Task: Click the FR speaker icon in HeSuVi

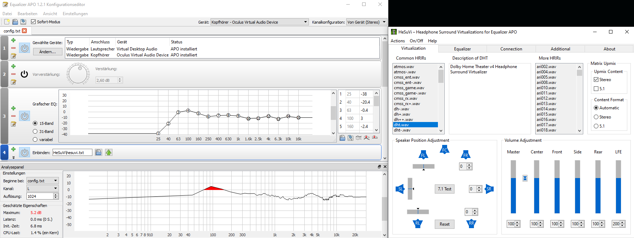Action: [x=465, y=155]
